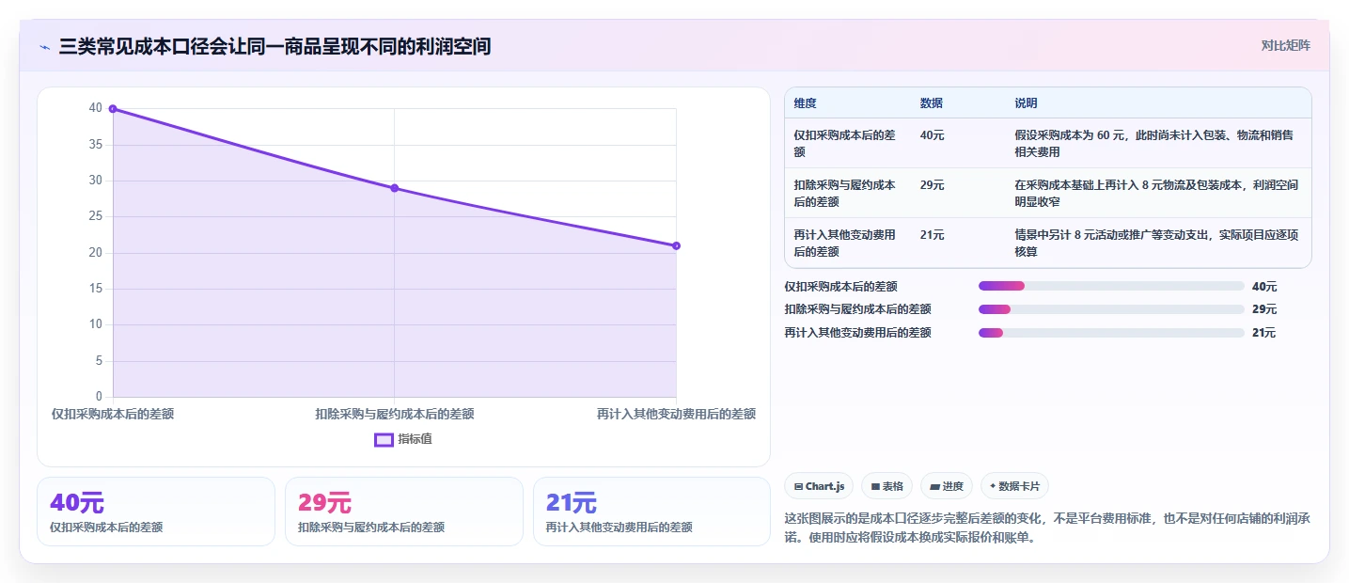Click description starting 假设采购成本为 60 元
The width and height of the screenshot is (1349, 583).
pyautogui.click(x=1156, y=143)
